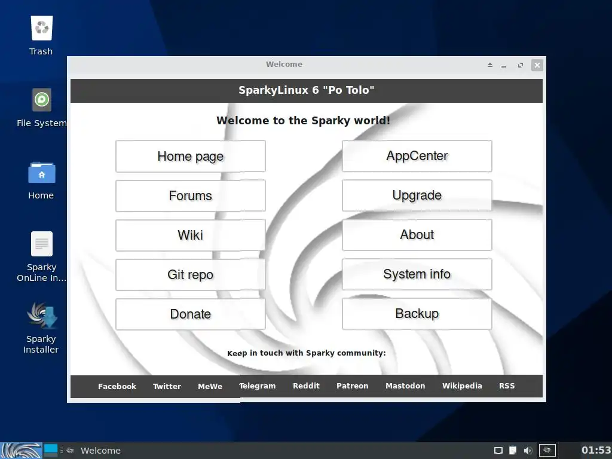Select the Welcome window entry in the taskbar
This screenshot has height=459, width=612.
click(94, 451)
